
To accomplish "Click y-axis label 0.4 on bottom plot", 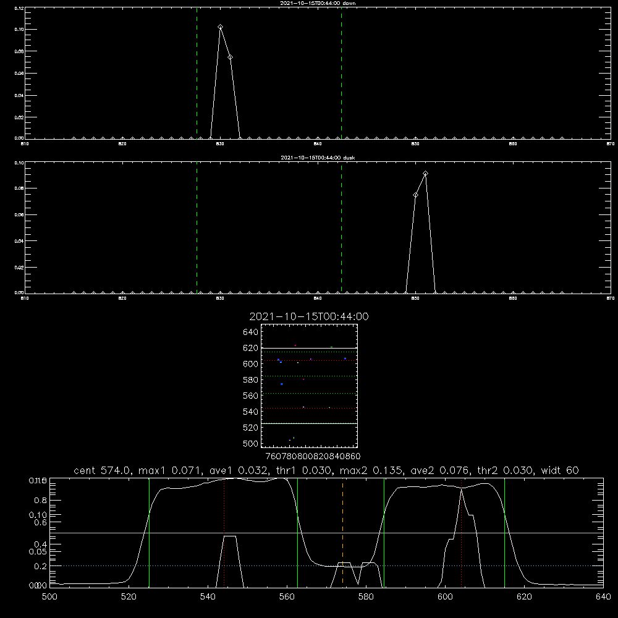I will [x=41, y=544].
